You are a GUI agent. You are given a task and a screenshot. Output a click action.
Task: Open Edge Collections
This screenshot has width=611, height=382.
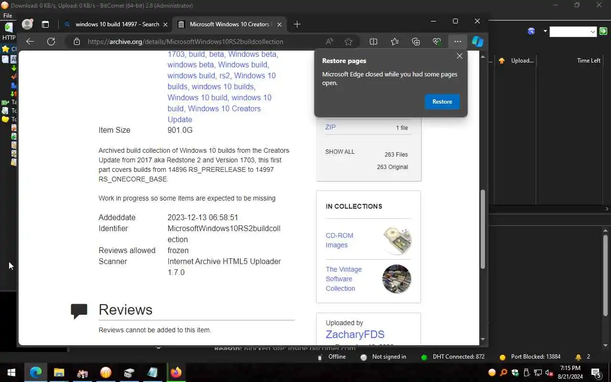point(416,42)
